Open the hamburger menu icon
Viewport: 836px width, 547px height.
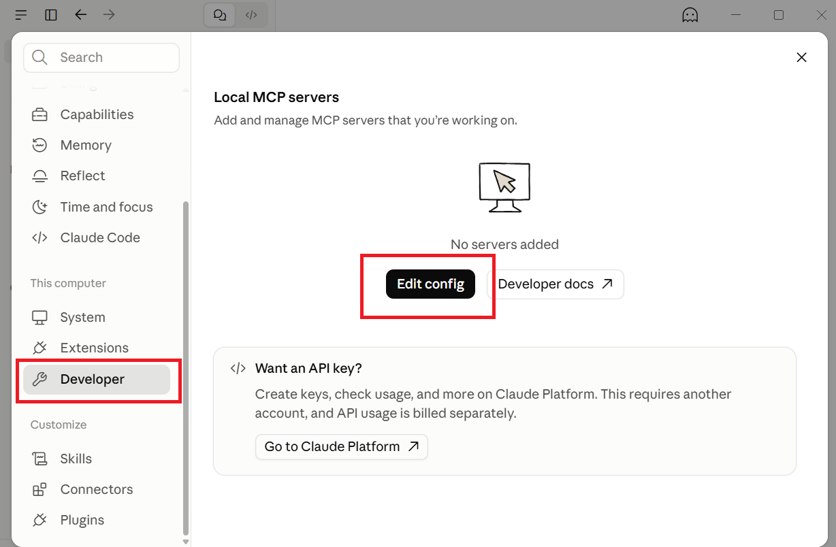(x=21, y=14)
